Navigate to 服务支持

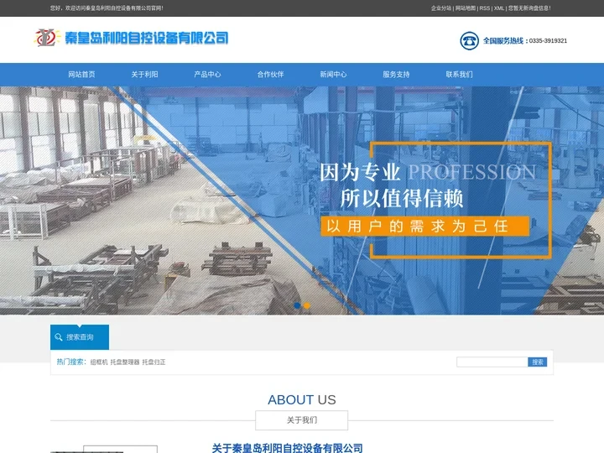click(x=396, y=75)
